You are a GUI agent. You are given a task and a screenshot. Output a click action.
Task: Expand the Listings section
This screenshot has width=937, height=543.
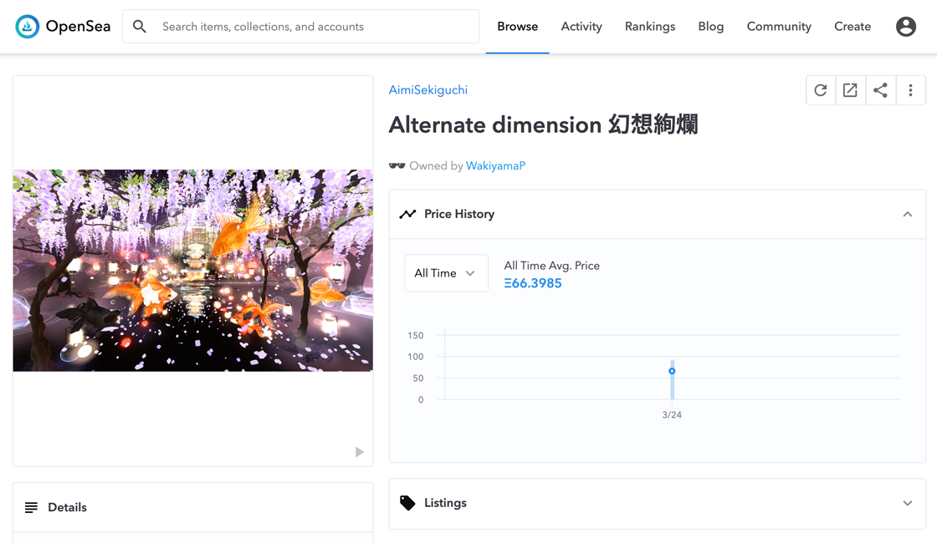click(x=908, y=503)
